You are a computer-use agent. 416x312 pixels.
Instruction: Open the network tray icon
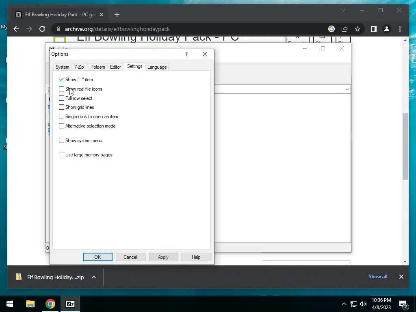pos(354,304)
